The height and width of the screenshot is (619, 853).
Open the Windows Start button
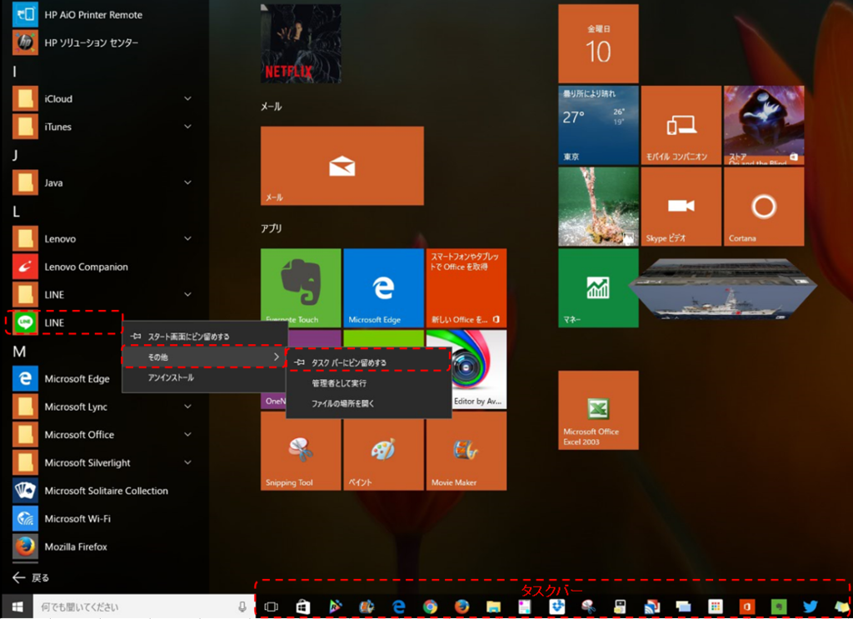tap(17, 607)
